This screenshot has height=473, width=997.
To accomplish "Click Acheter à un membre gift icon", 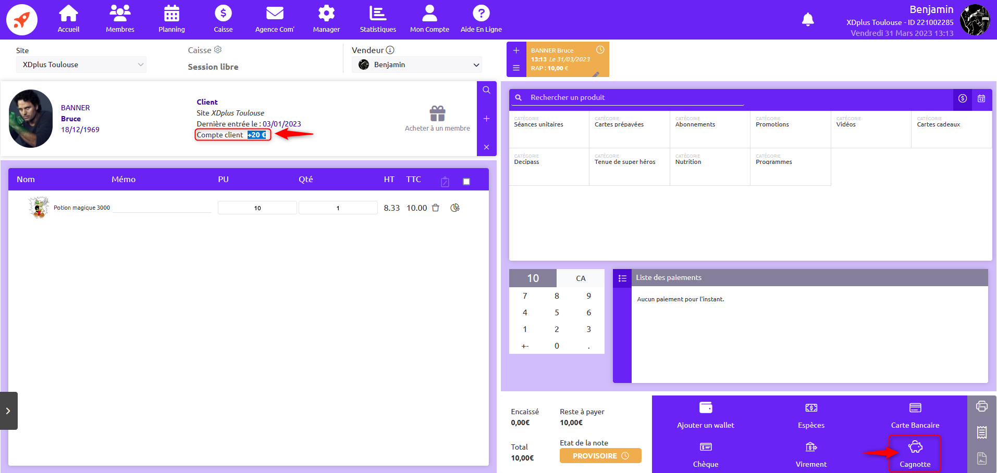I will 437,113.
